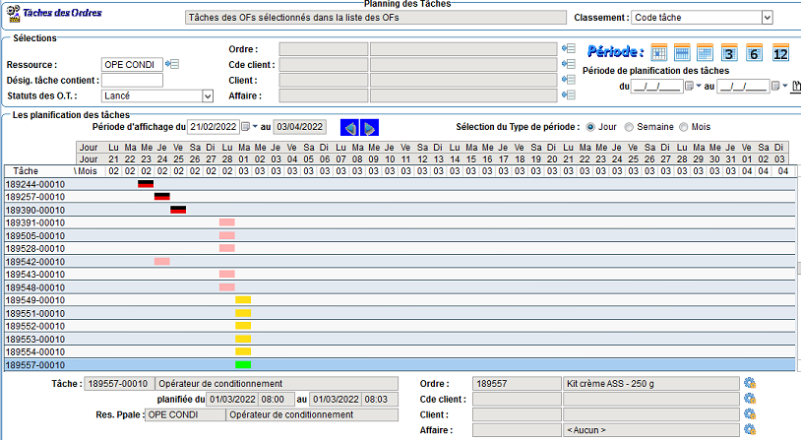Select task row 189549-00010

coord(36,300)
